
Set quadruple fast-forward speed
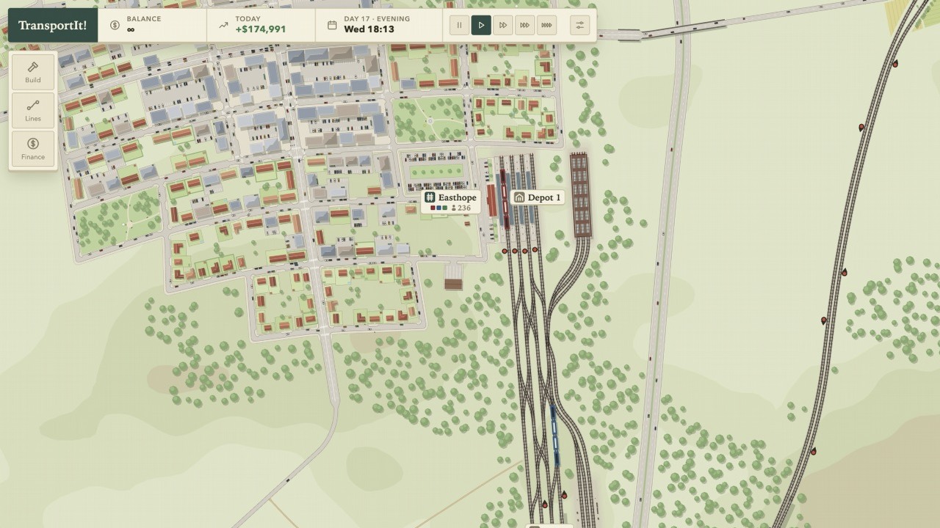[x=546, y=25]
